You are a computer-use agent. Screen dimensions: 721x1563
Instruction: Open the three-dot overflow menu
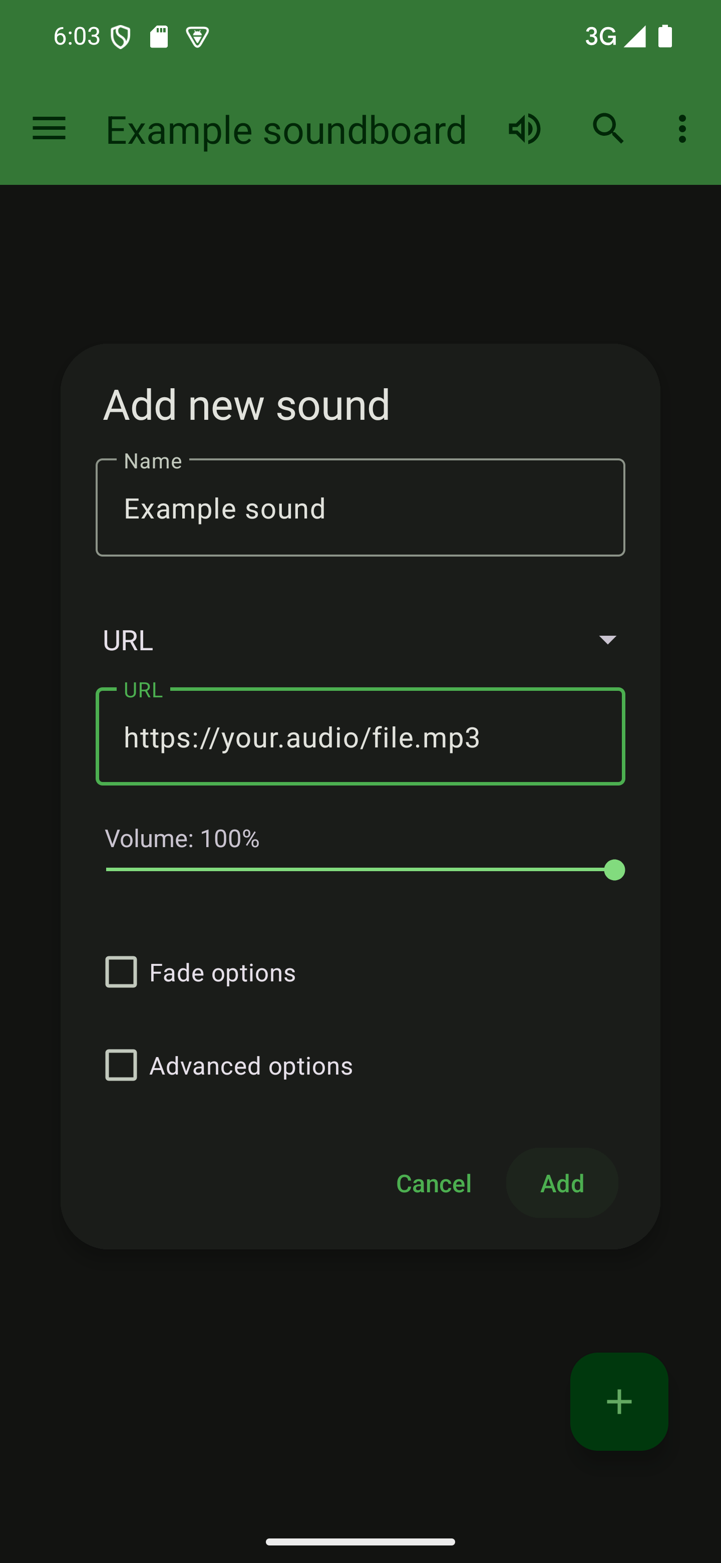coord(682,129)
